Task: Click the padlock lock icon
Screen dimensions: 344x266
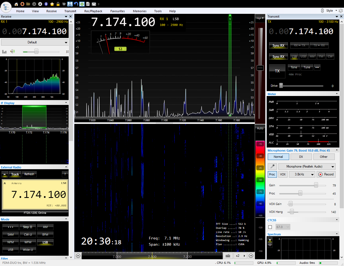Action: coord(58,4)
